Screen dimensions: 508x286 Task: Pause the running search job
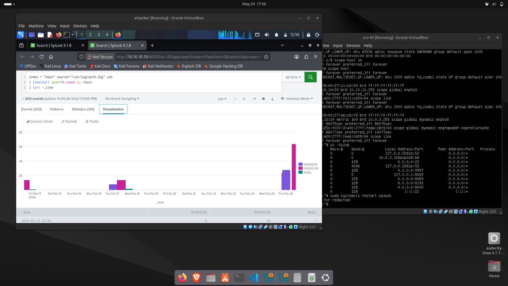235,99
